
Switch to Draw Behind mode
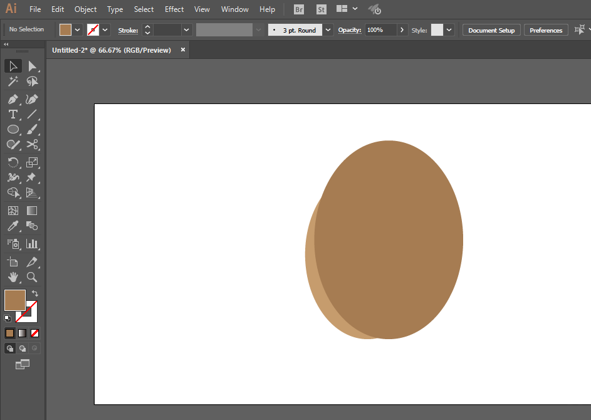(22, 349)
